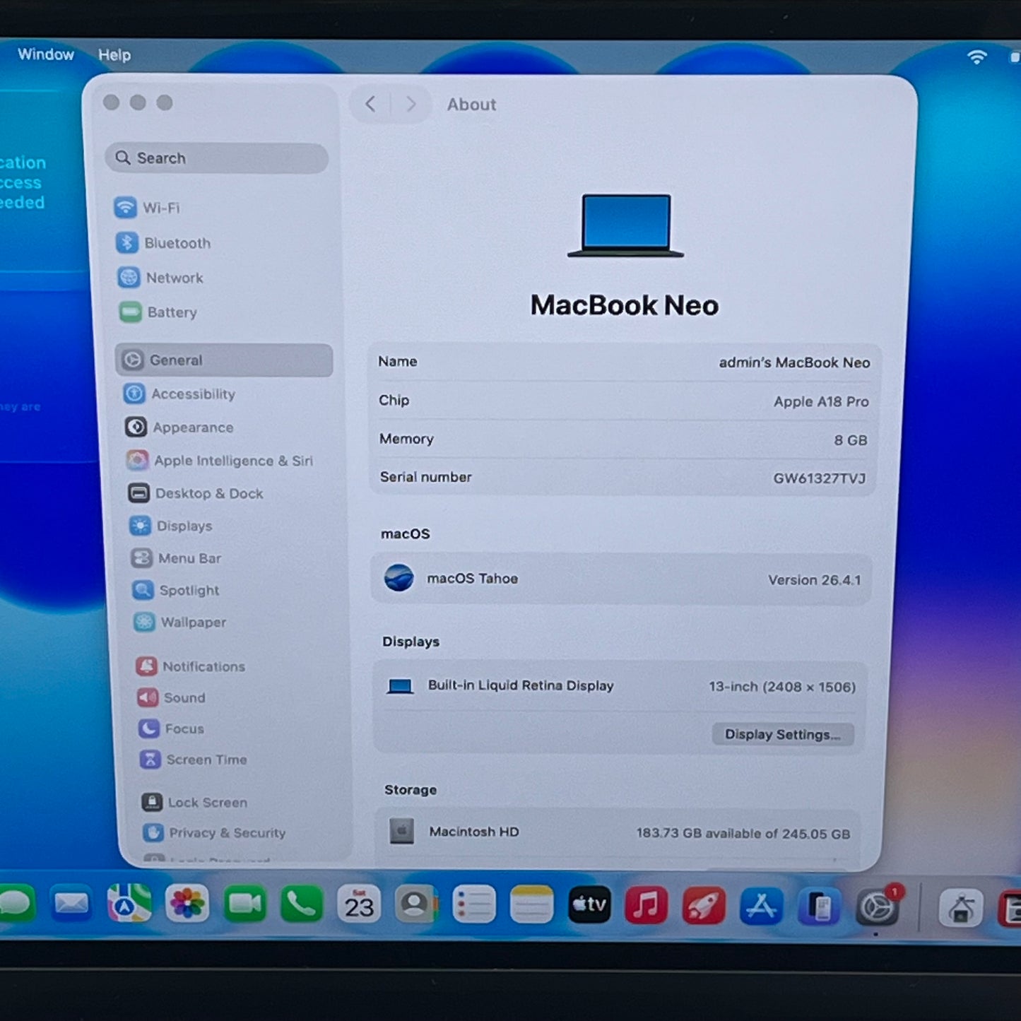Launch Maps from the Dock
1021x1021 pixels.
coord(129,904)
